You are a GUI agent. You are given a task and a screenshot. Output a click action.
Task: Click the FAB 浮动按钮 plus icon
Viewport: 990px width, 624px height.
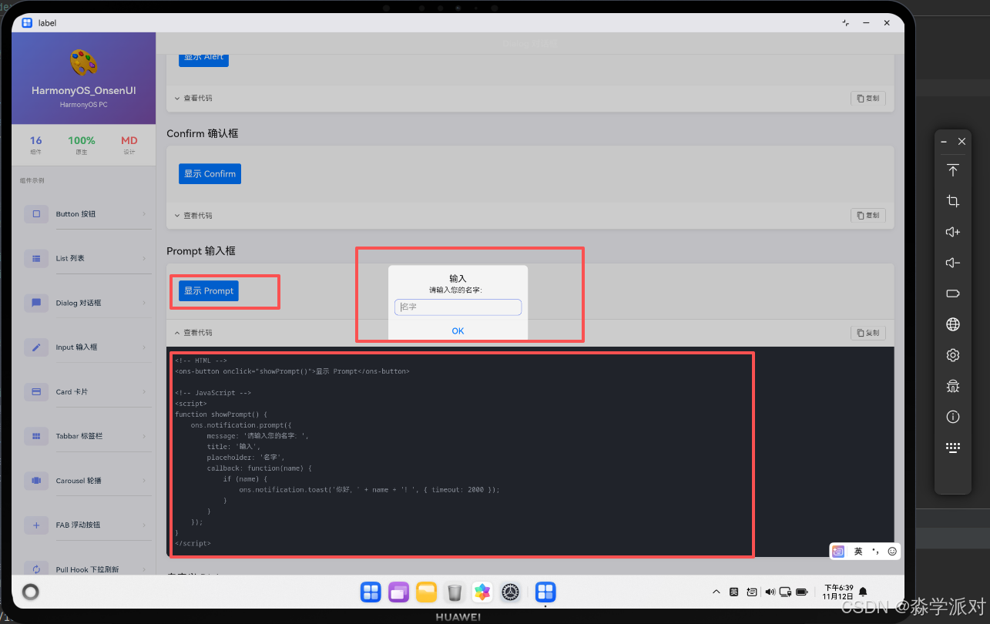36,525
